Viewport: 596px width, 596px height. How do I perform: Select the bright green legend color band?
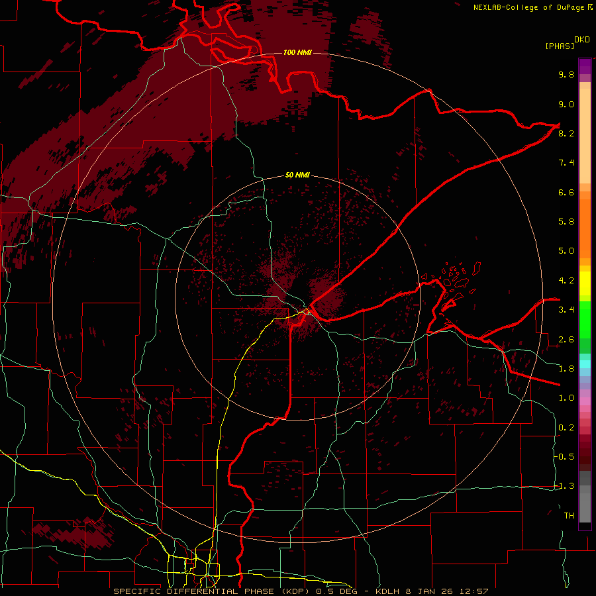tap(585, 319)
